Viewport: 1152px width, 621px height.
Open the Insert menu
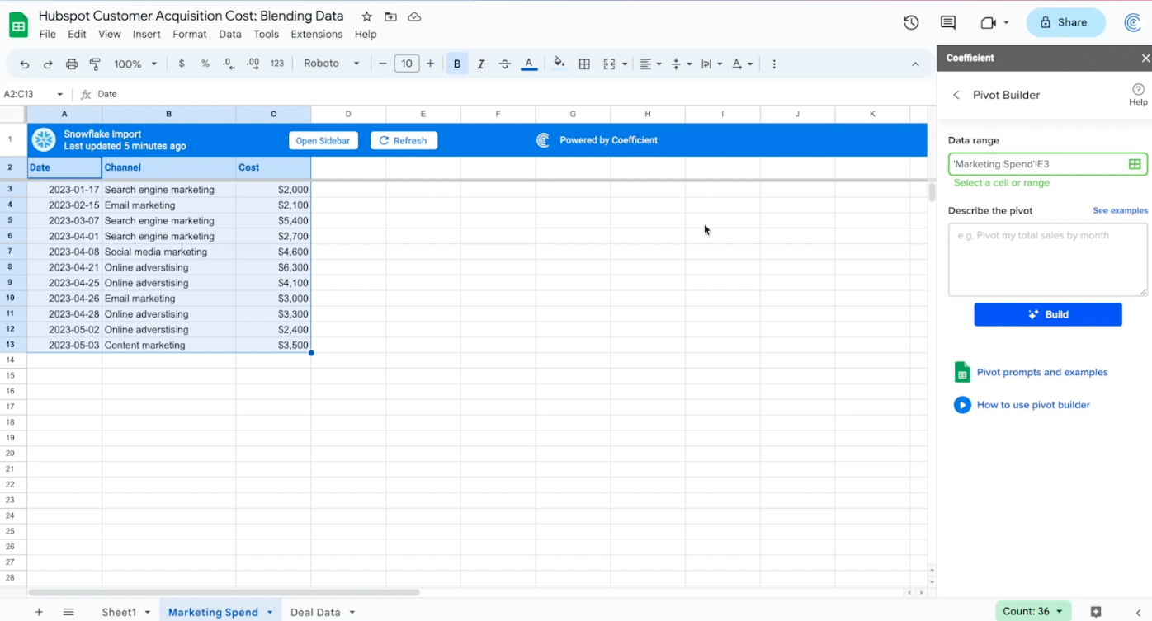coord(147,34)
